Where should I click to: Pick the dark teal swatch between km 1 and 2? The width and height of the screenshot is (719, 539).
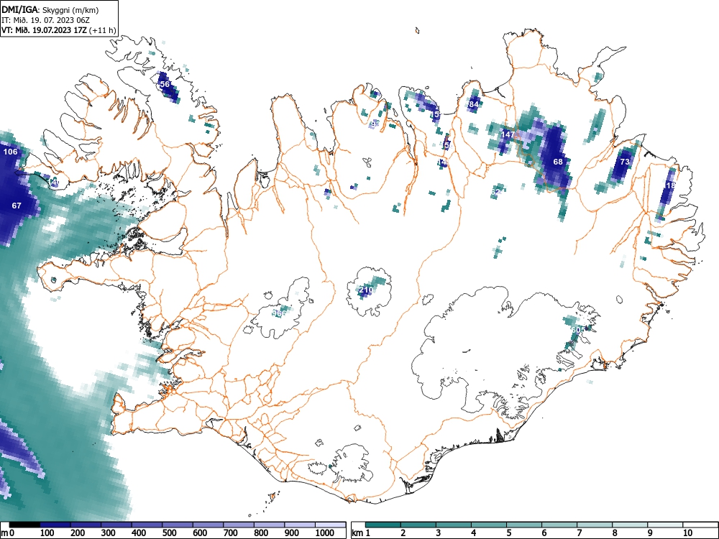383,525
